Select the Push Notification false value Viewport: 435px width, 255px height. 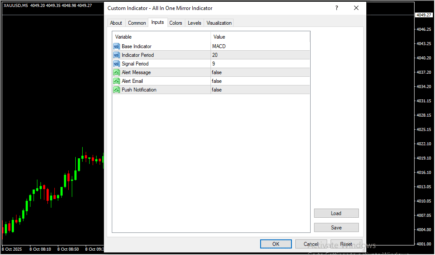click(x=217, y=90)
